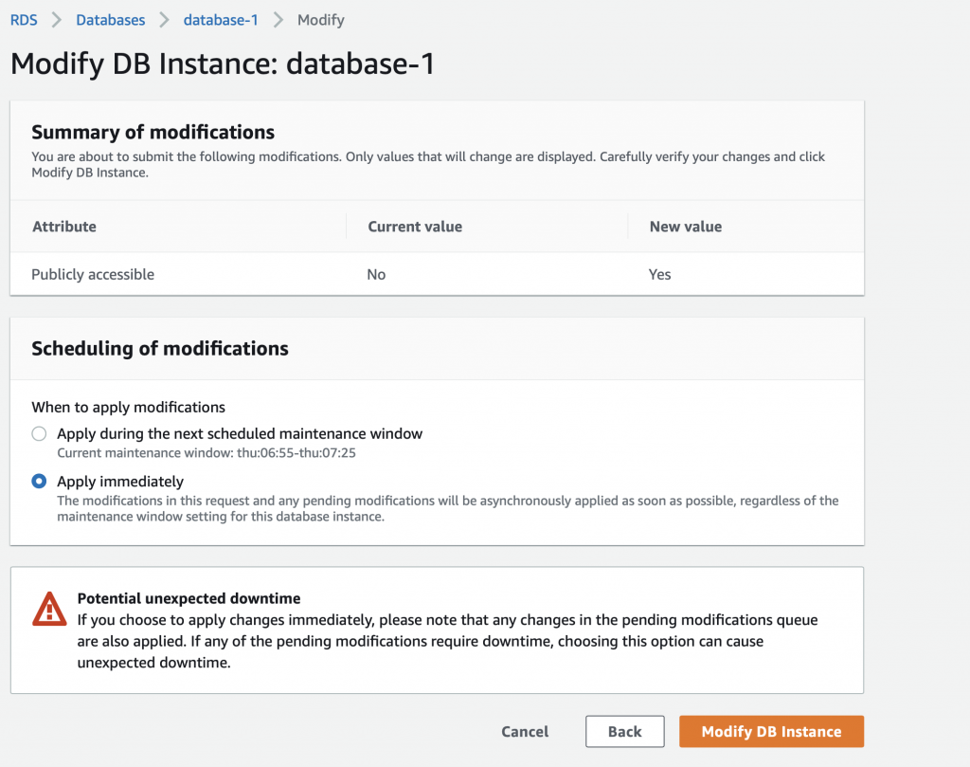The image size is (970, 767).
Task: Click the current value No cell
Action: [376, 274]
